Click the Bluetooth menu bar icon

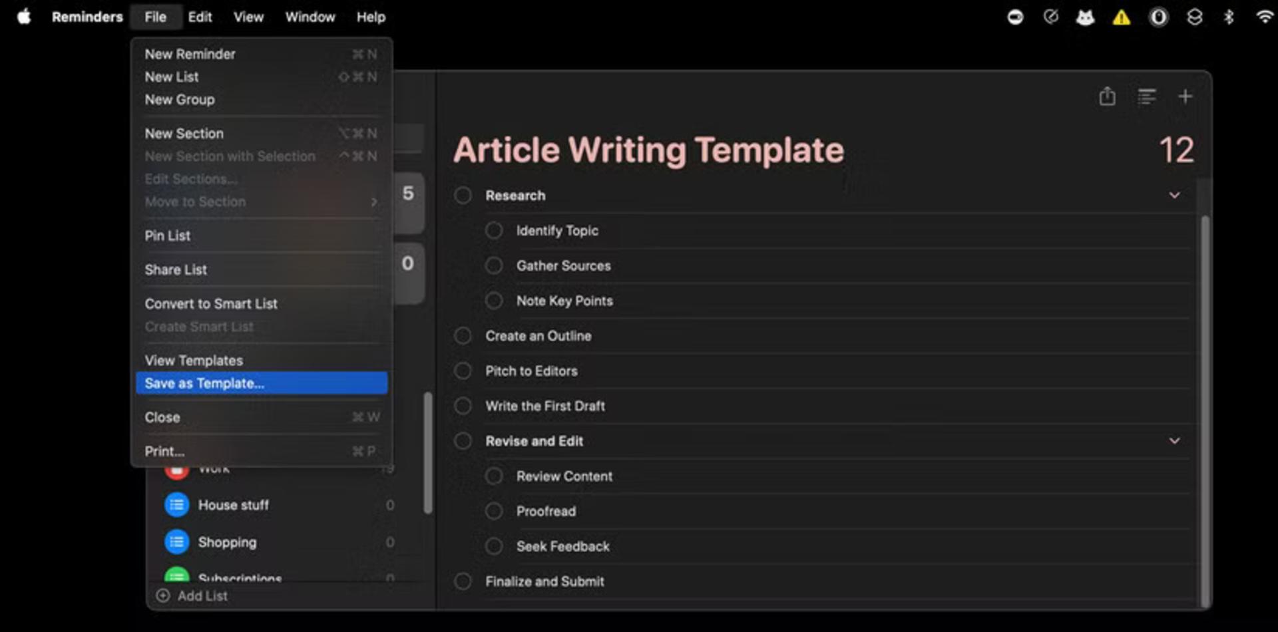(1229, 17)
